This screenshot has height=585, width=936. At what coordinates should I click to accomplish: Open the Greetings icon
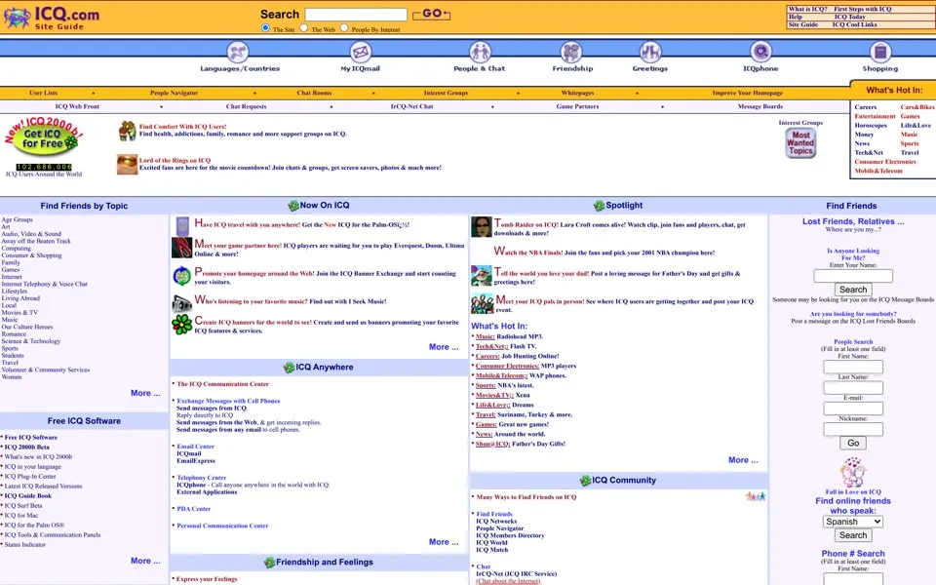(650, 53)
